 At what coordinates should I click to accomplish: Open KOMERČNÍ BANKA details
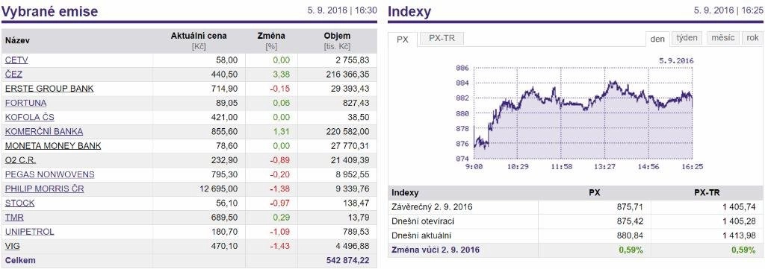pos(44,131)
